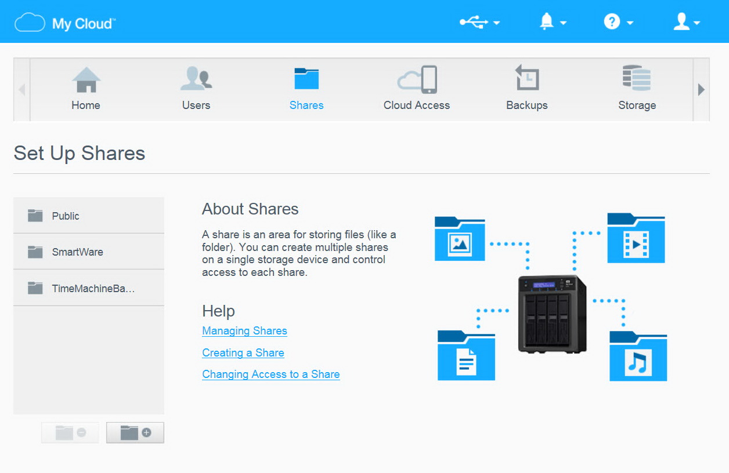Click the remove share folder button
The width and height of the screenshot is (729, 473).
pyautogui.click(x=70, y=432)
